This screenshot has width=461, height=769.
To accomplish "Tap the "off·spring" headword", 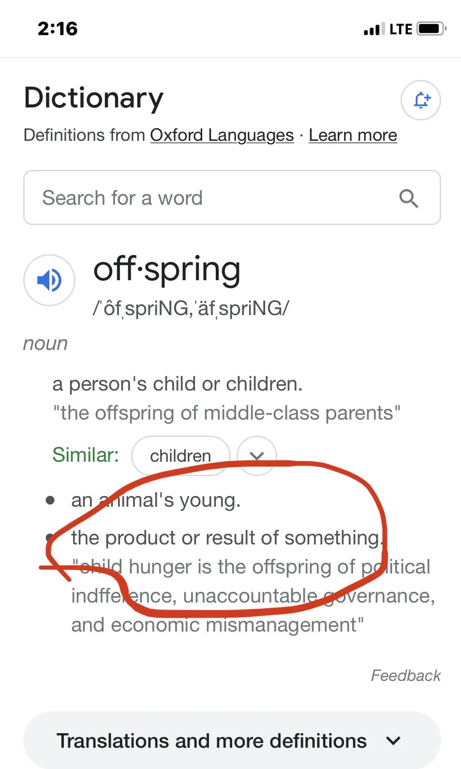I will coord(167,269).
